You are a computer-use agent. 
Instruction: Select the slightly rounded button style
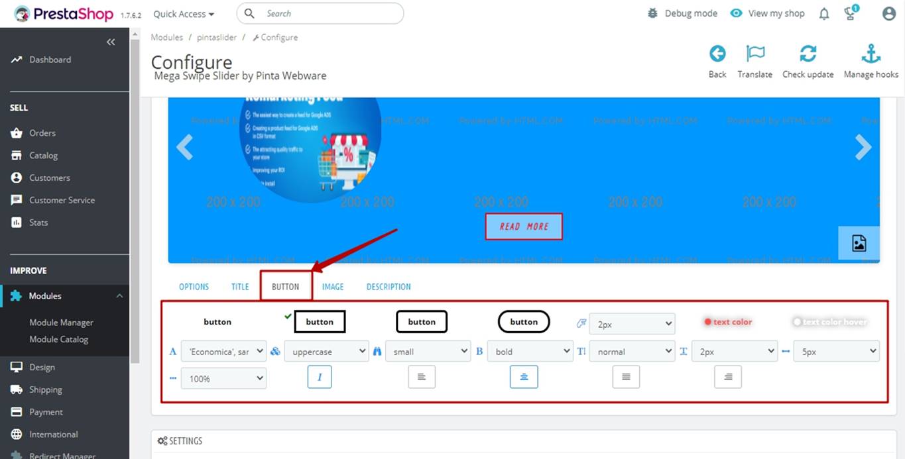click(422, 322)
